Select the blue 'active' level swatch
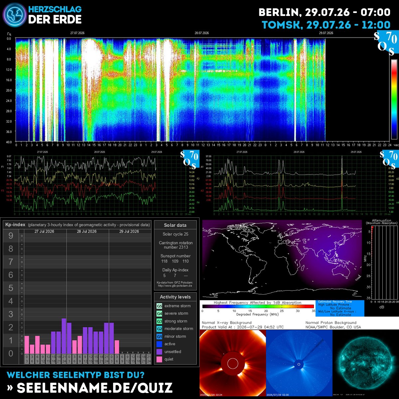Image resolution: width=399 pixels, height=399 pixels. point(159,344)
